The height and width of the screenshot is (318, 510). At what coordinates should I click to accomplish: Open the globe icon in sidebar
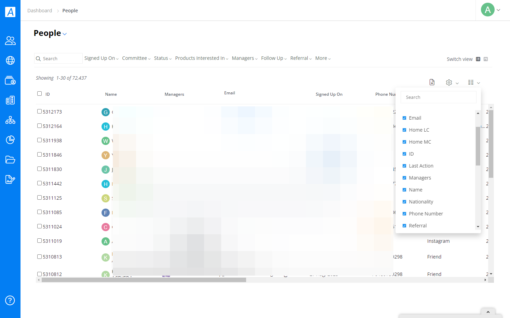(x=10, y=61)
